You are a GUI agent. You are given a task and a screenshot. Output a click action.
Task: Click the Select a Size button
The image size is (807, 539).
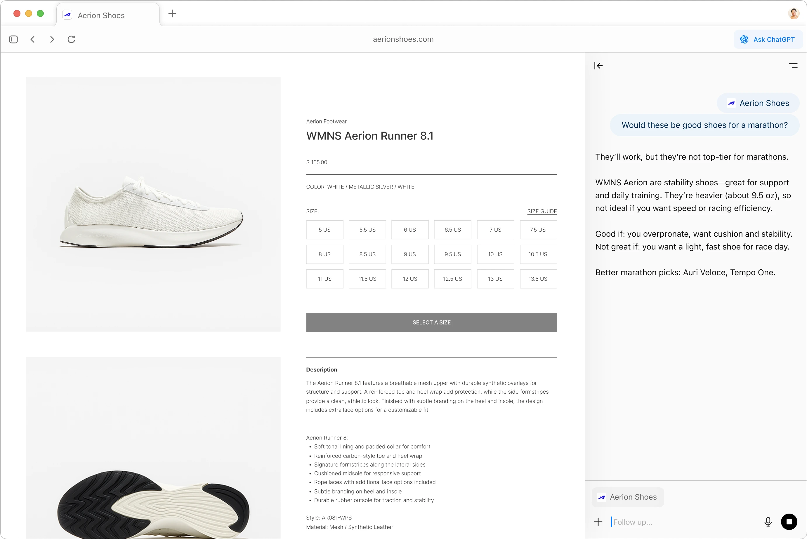pos(431,322)
